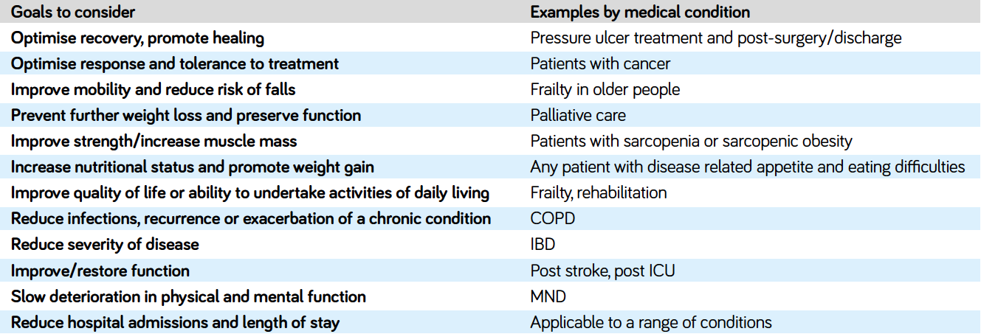Select 'Improve mobility and reduce risk of falls'
Viewport: 981px width, 334px height.
point(153,89)
